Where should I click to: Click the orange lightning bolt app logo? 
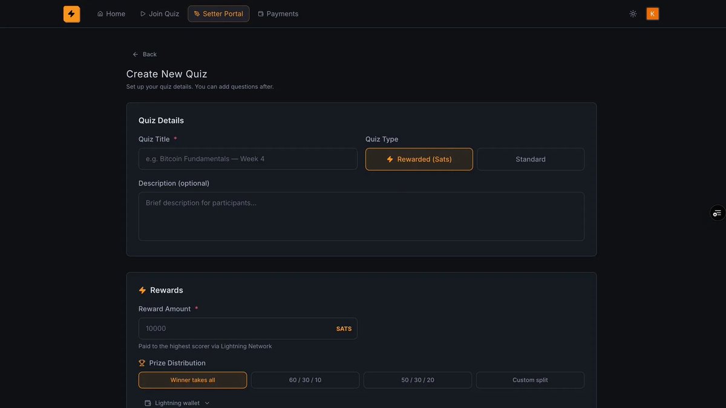(x=71, y=14)
